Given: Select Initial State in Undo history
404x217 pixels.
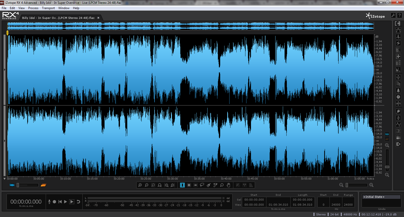Looking at the screenshot, I should 381,197.
